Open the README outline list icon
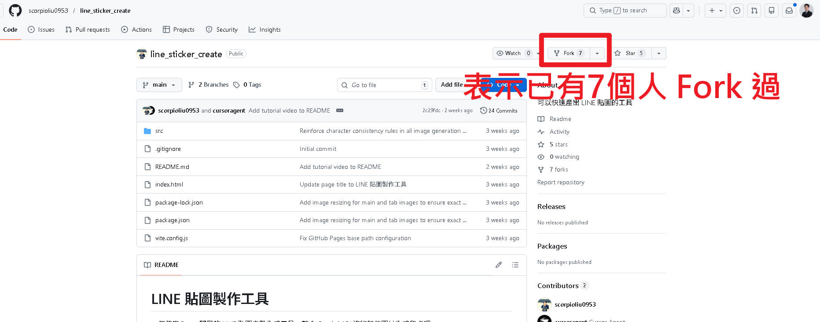The width and height of the screenshot is (820, 322). pyautogui.click(x=515, y=265)
